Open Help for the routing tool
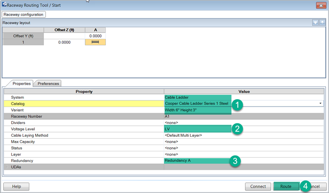329x193 pixels. [x=16, y=186]
